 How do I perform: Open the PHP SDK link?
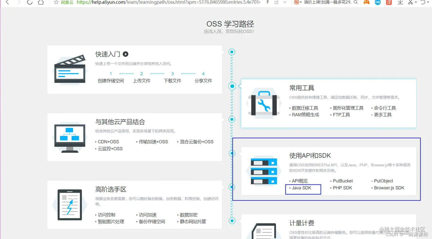(342, 188)
